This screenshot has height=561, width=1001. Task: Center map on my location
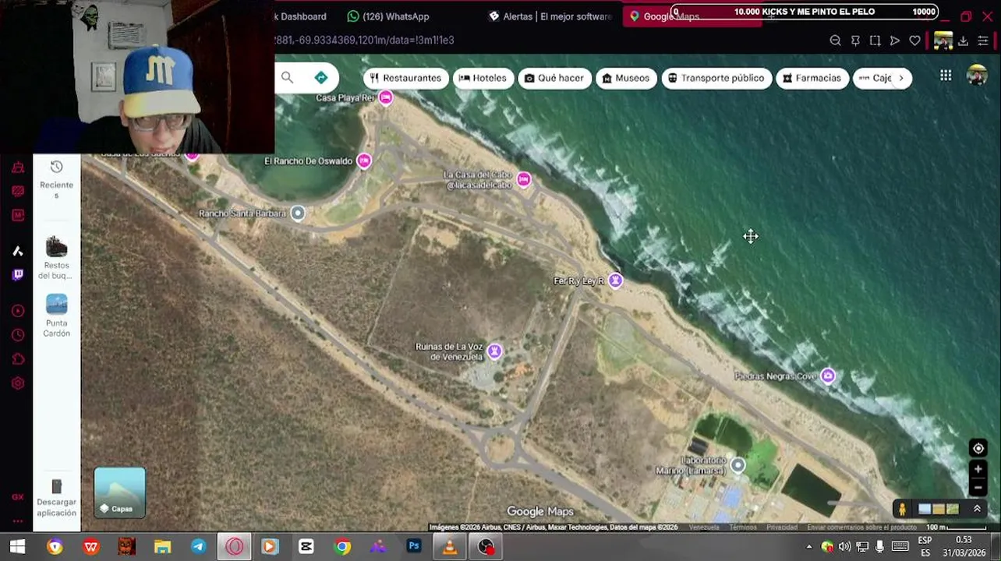[x=978, y=448]
